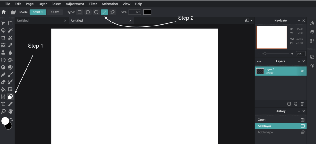This screenshot has height=144, width=316.
Task: Revert to the Open history step
Action: 281,120
